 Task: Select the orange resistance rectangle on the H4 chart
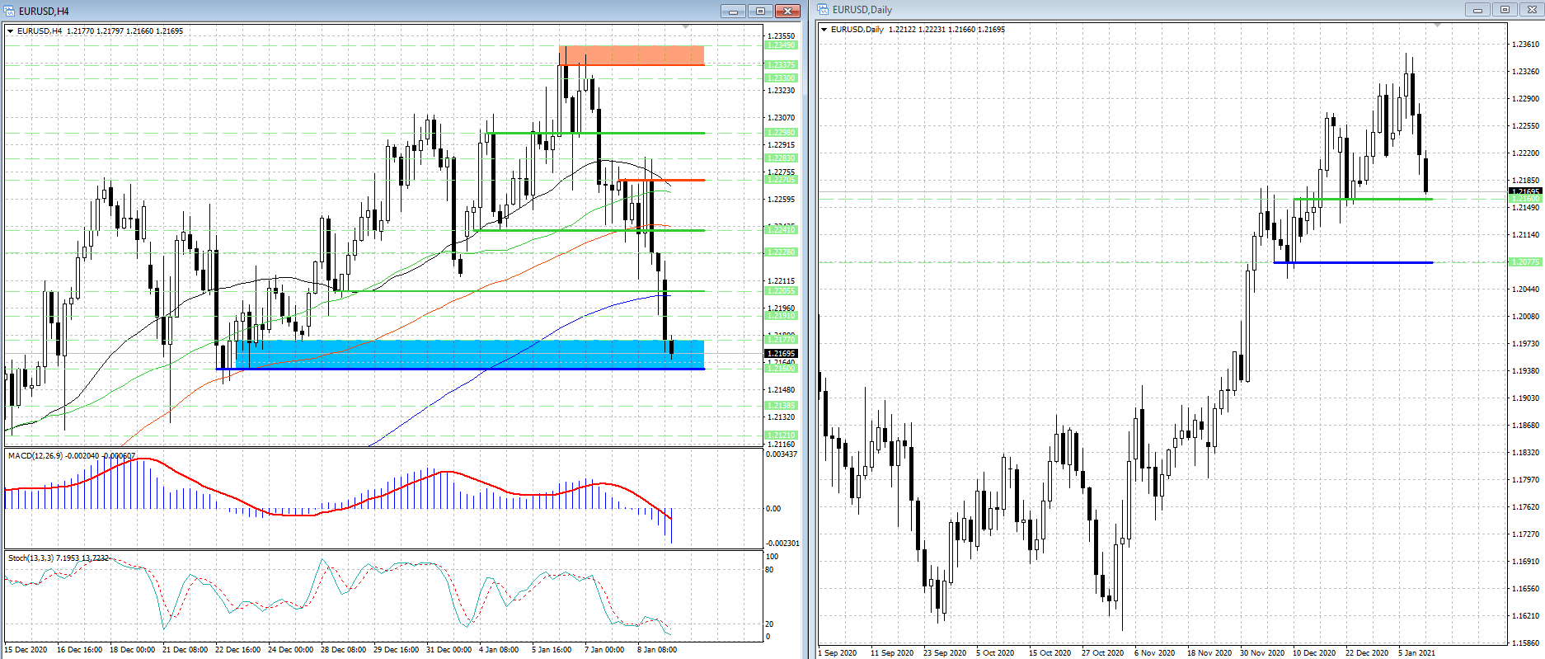coord(632,55)
